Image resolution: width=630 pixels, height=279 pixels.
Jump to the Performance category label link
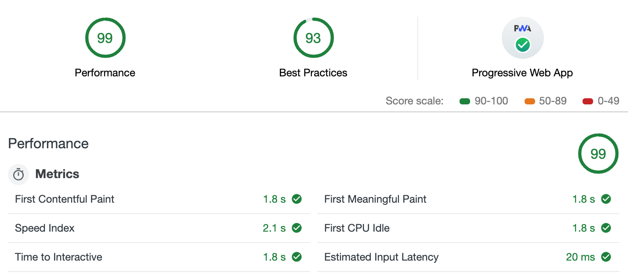105,73
